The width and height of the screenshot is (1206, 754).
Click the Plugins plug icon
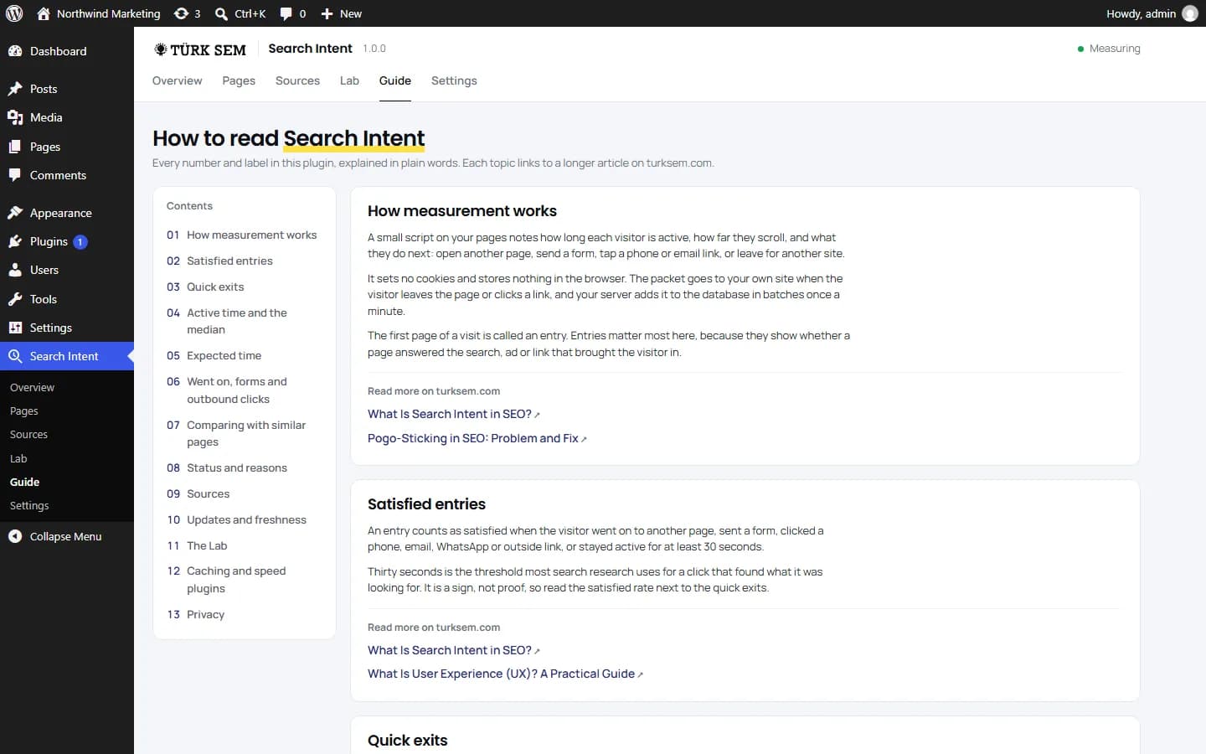point(15,241)
